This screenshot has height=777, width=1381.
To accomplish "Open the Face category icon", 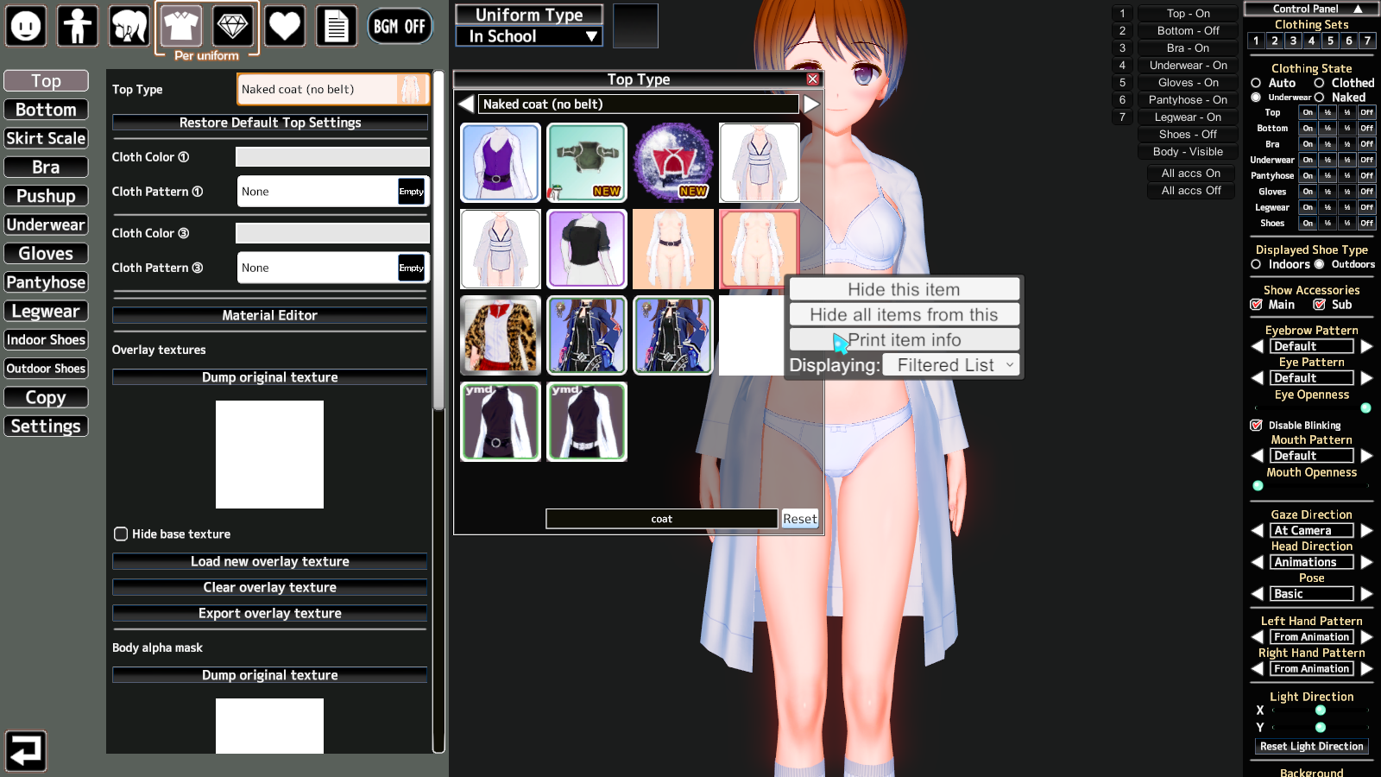I will [x=26, y=26].
